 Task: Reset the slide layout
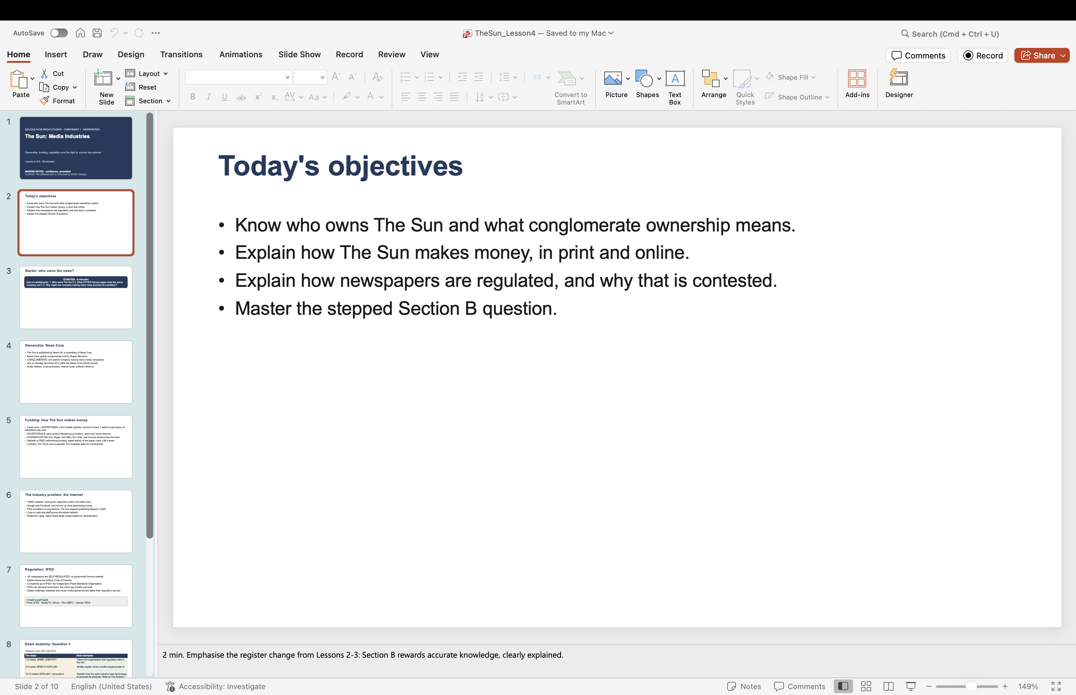(x=141, y=87)
